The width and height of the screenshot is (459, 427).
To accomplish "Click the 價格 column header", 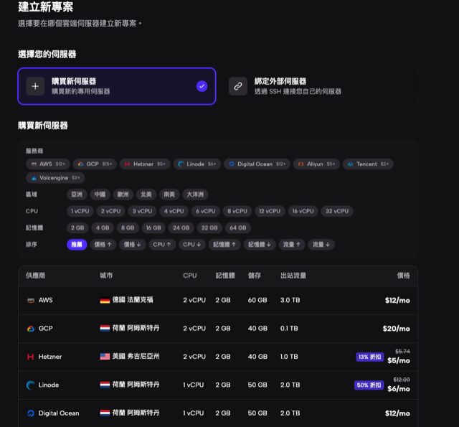I will tap(403, 276).
